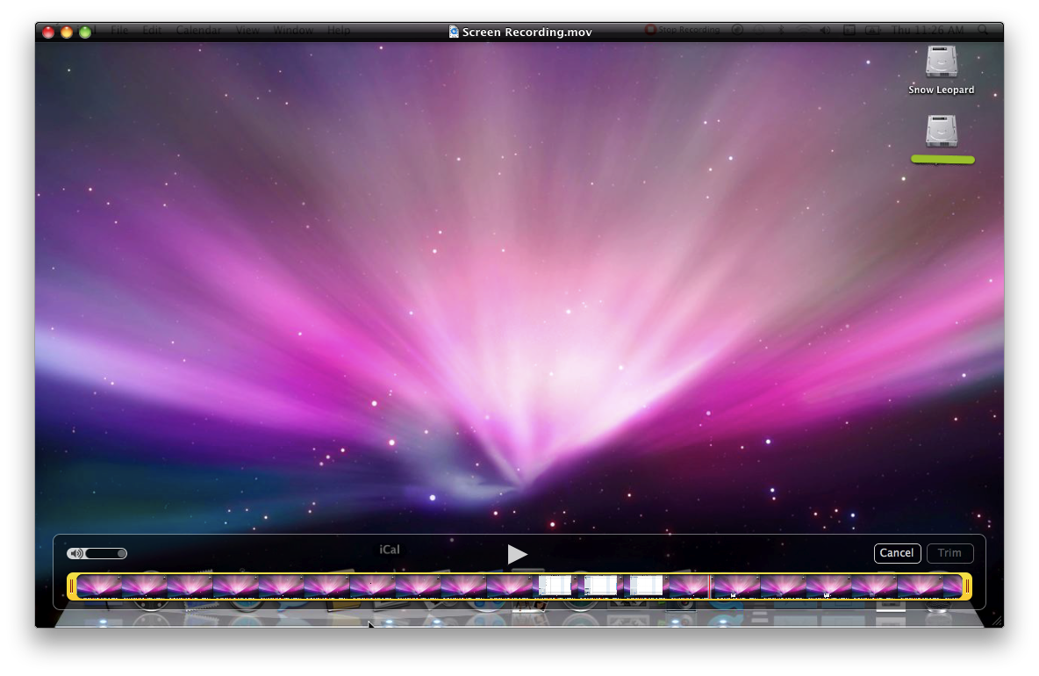Click the third white-window frame in filmstrip

tap(645, 586)
